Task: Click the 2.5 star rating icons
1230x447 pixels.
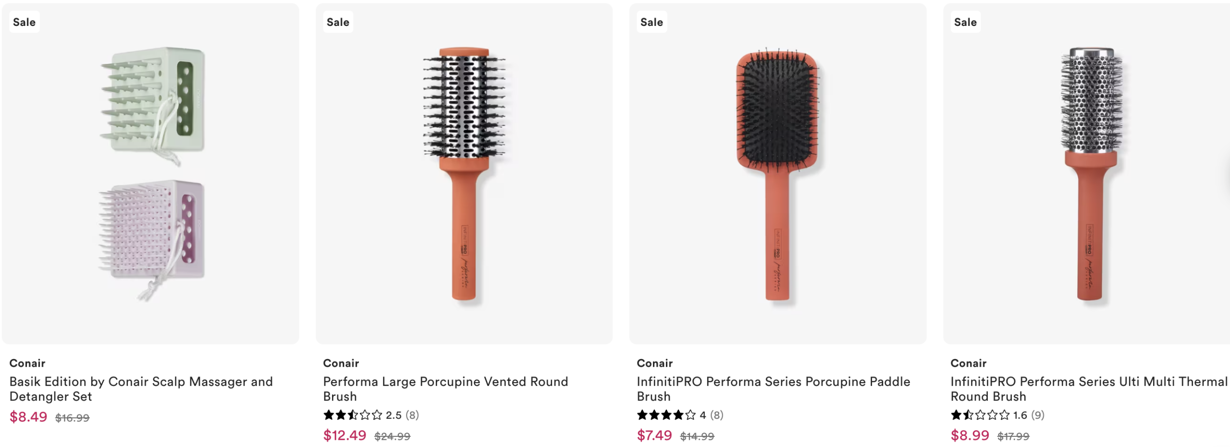Action: (x=352, y=415)
